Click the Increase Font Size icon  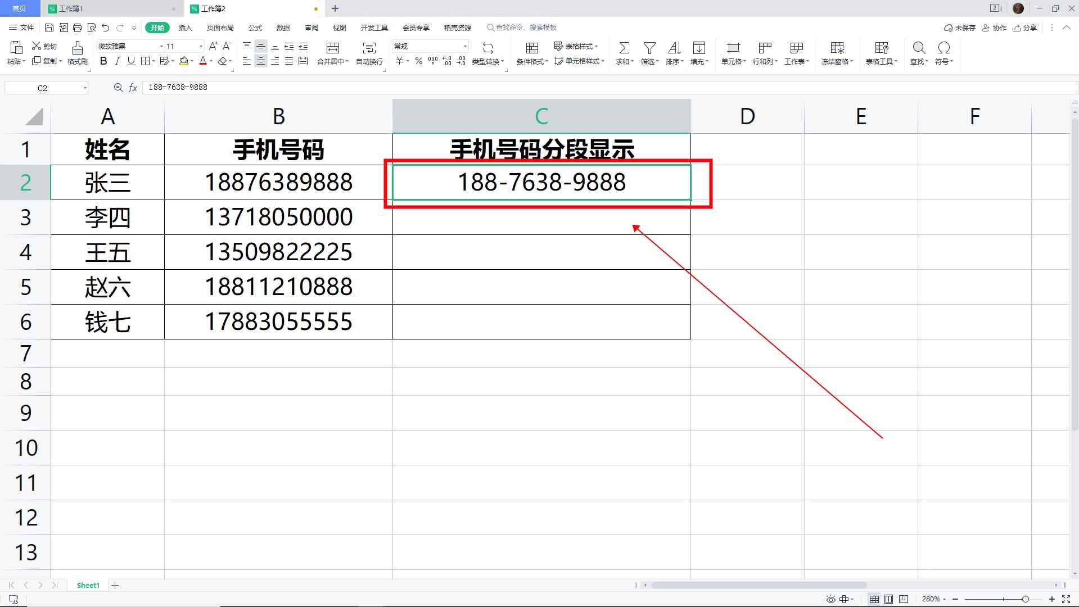[213, 46]
